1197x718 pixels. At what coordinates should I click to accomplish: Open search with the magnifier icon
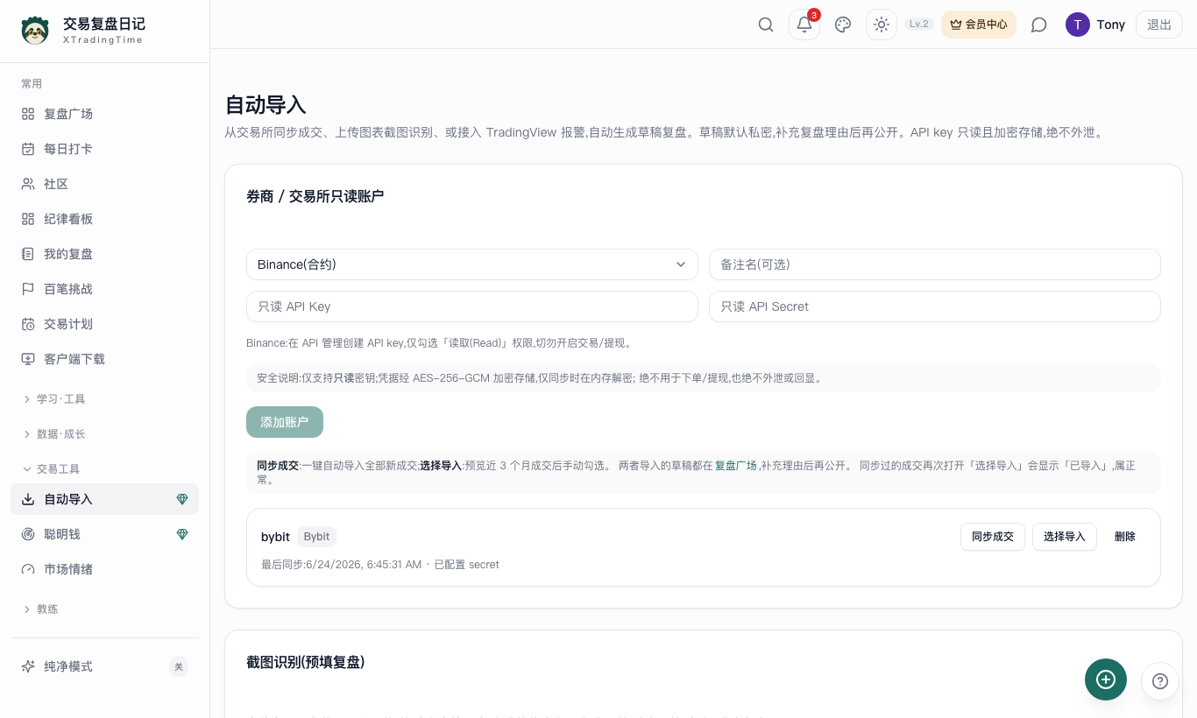click(766, 25)
